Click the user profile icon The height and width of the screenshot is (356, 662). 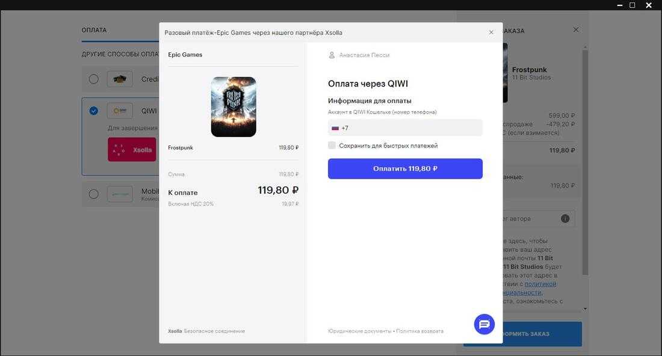click(x=332, y=55)
